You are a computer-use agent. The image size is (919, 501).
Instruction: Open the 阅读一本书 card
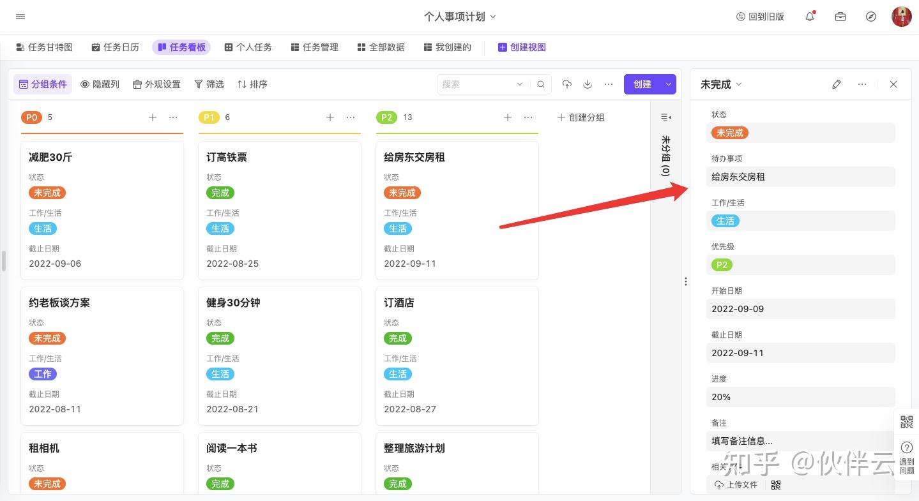click(280, 463)
